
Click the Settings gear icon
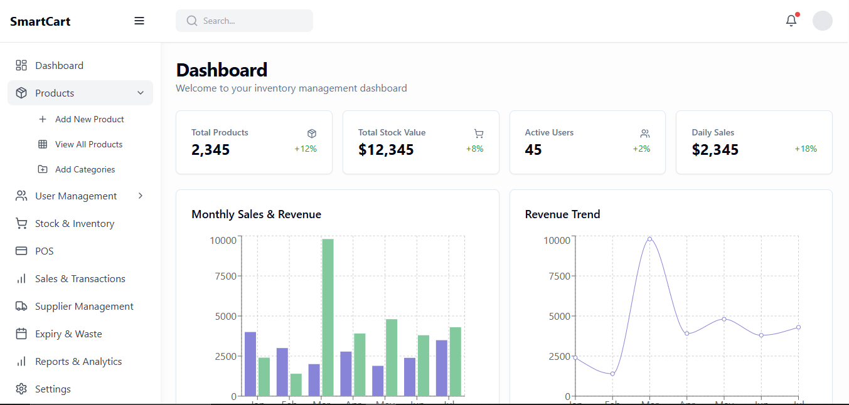[21, 389]
